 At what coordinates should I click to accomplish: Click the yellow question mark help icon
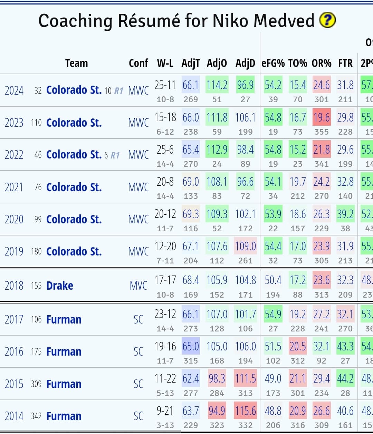coord(327,20)
